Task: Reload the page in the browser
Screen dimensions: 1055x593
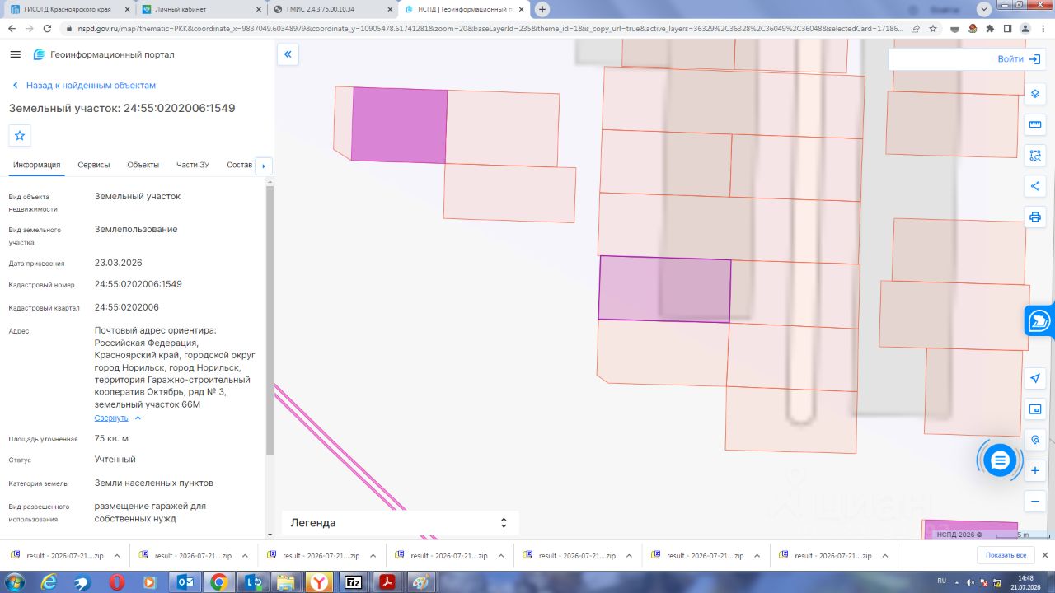Action: (48, 28)
